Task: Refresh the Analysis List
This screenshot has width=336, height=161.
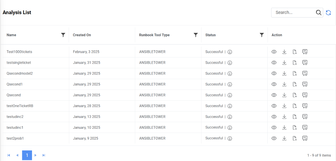Action: [328, 13]
